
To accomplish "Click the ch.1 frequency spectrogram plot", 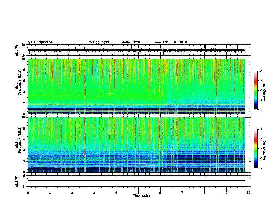I will [136, 86].
